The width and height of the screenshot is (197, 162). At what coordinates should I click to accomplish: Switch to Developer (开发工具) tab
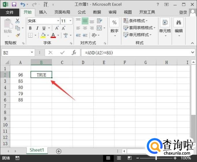click(x=147, y=12)
